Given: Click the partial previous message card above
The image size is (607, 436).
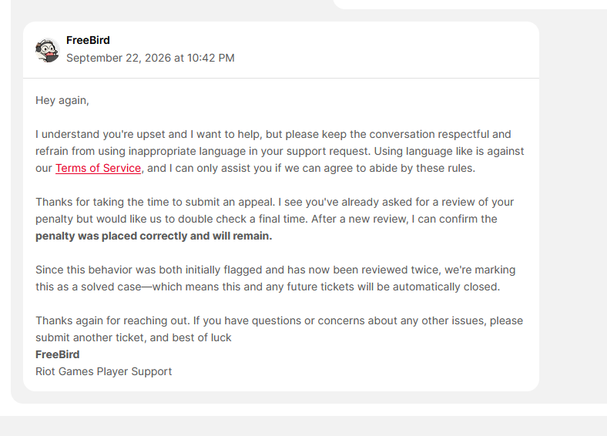Looking at the screenshot, I should coord(470,5).
